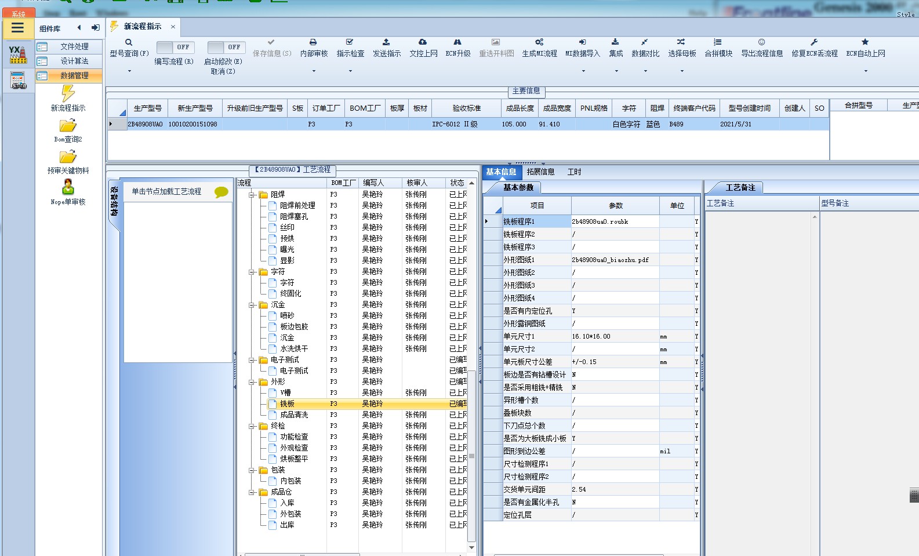The width and height of the screenshot is (919, 556).
Task: Click 选择母板 shuffle icon
Action: click(x=681, y=42)
